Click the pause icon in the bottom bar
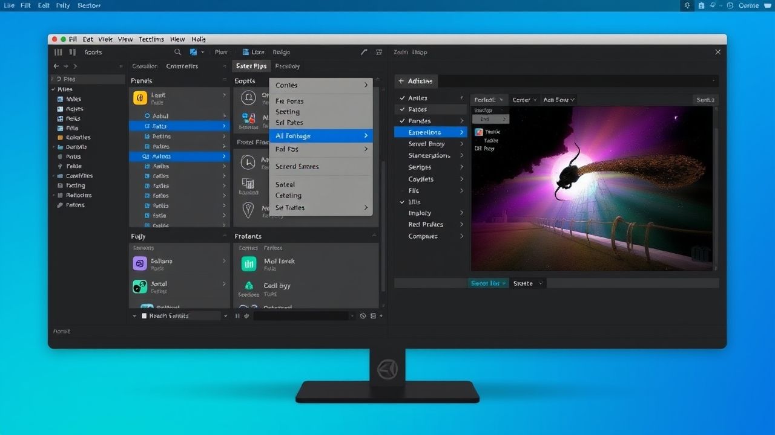The image size is (775, 435). (237, 316)
